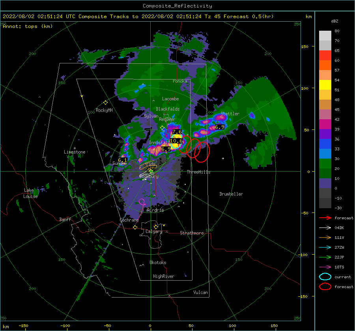Pick the 30 dBZ green swatch
Screen dimensions: 355x331
point(325,163)
